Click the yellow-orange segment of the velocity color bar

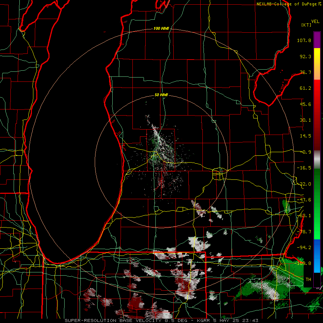[317, 64]
